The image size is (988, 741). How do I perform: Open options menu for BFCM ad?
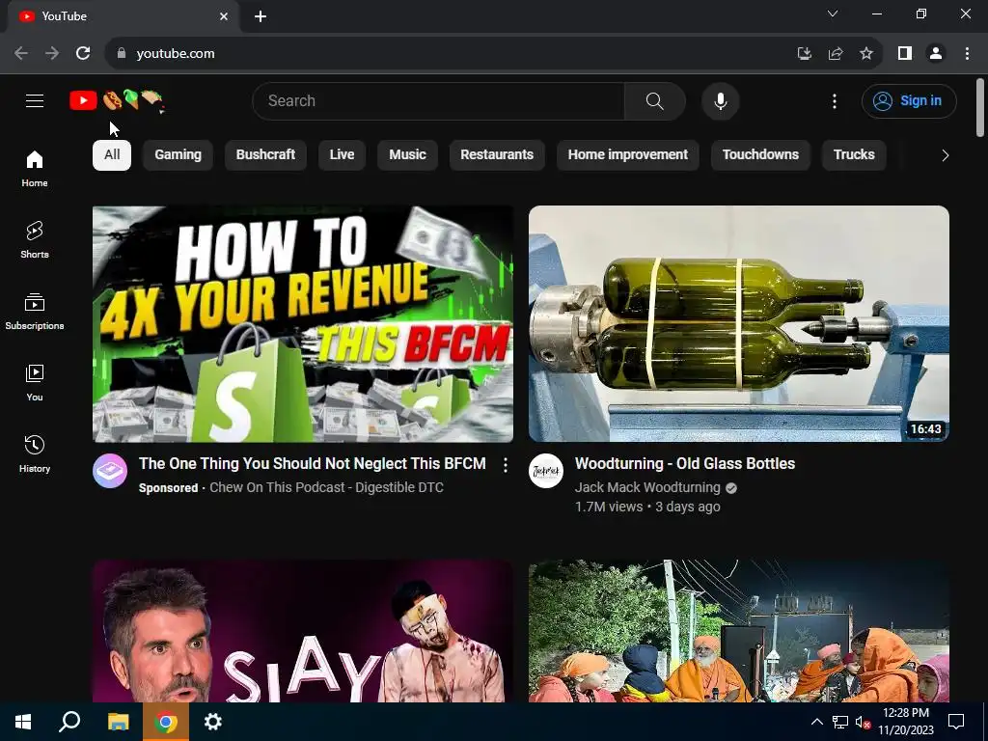(x=505, y=465)
